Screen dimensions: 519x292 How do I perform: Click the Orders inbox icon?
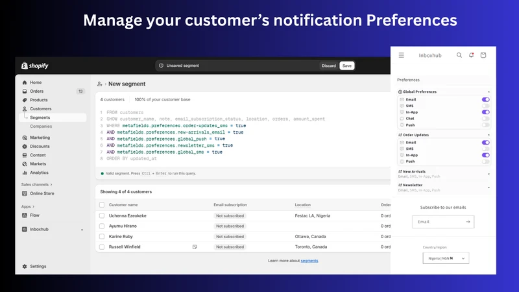[x=25, y=91]
